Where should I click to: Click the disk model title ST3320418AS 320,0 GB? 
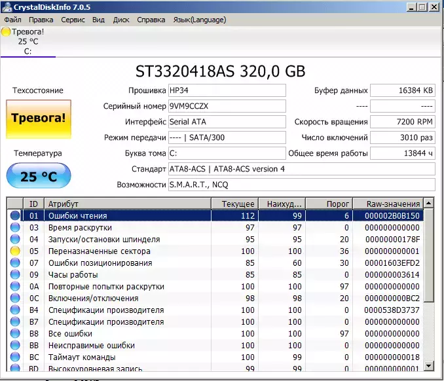(220, 71)
